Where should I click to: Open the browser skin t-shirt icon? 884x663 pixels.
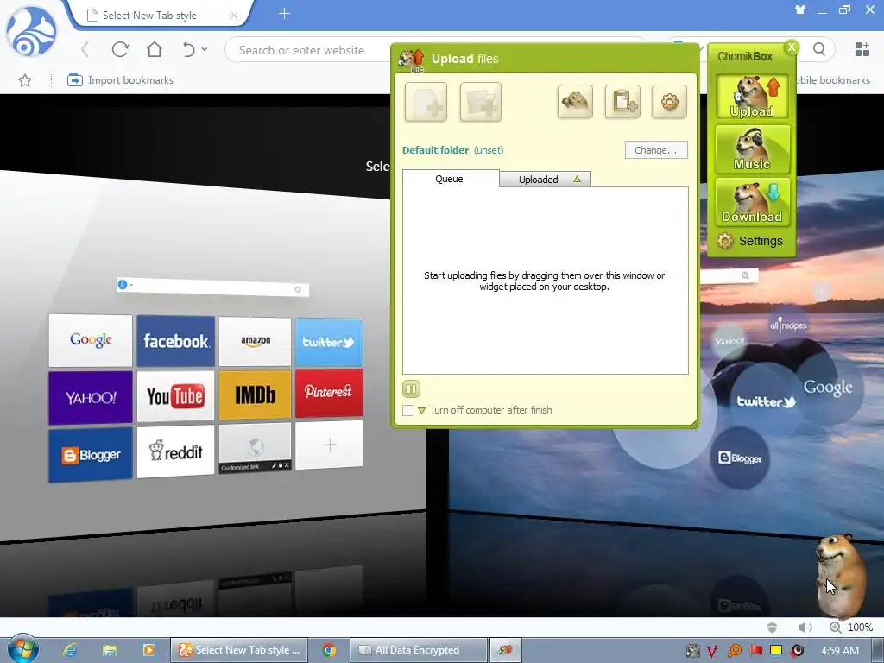[800, 9]
